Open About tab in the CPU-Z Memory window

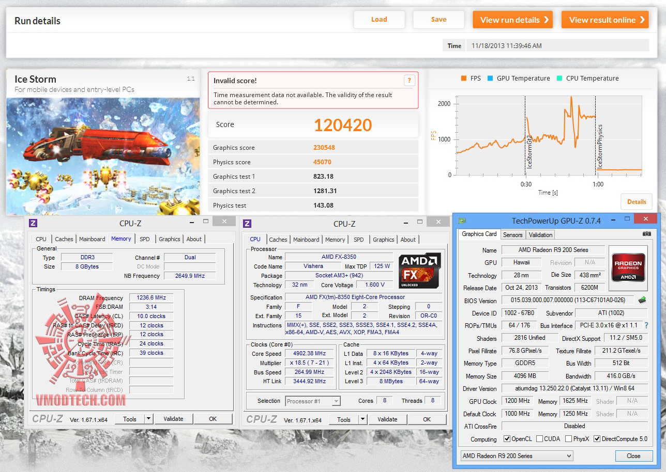pos(194,239)
